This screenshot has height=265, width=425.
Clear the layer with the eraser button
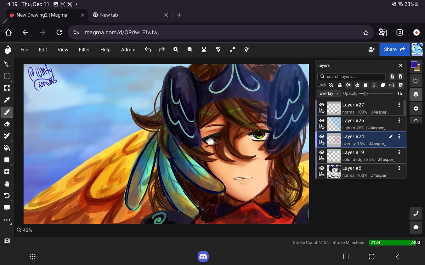[357, 85]
